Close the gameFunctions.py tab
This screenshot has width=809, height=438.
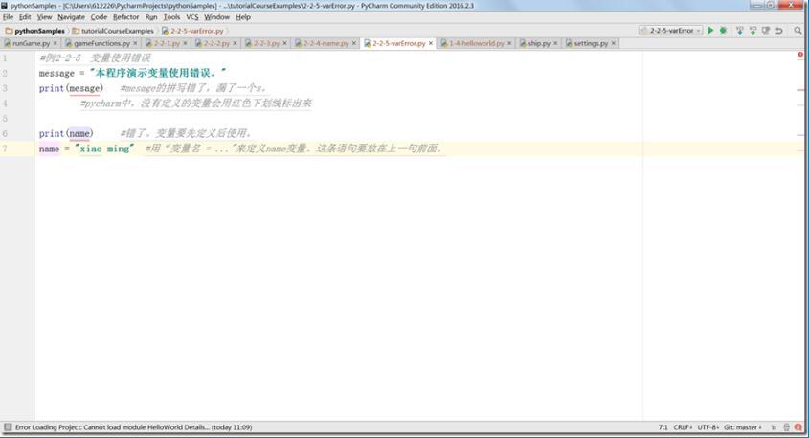point(135,43)
